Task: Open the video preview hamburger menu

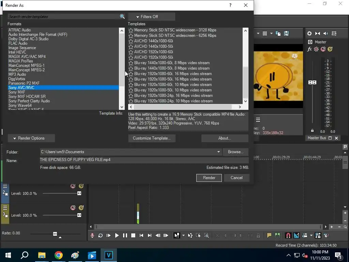Action: tap(258, 120)
